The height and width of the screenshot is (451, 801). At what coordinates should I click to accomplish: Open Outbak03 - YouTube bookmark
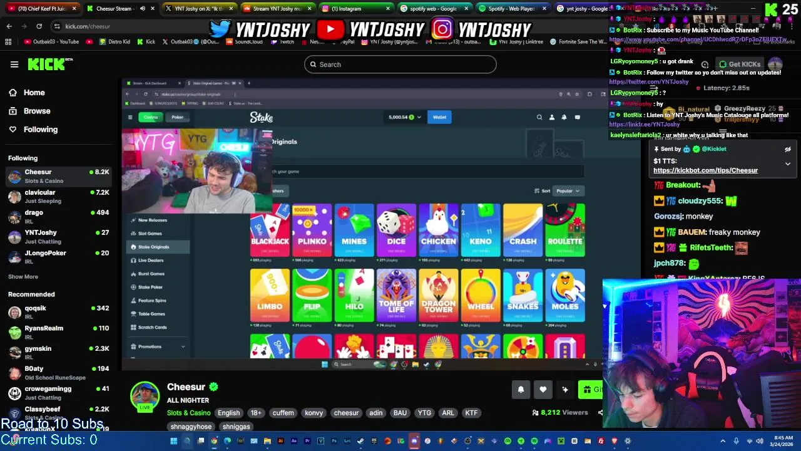coord(51,42)
